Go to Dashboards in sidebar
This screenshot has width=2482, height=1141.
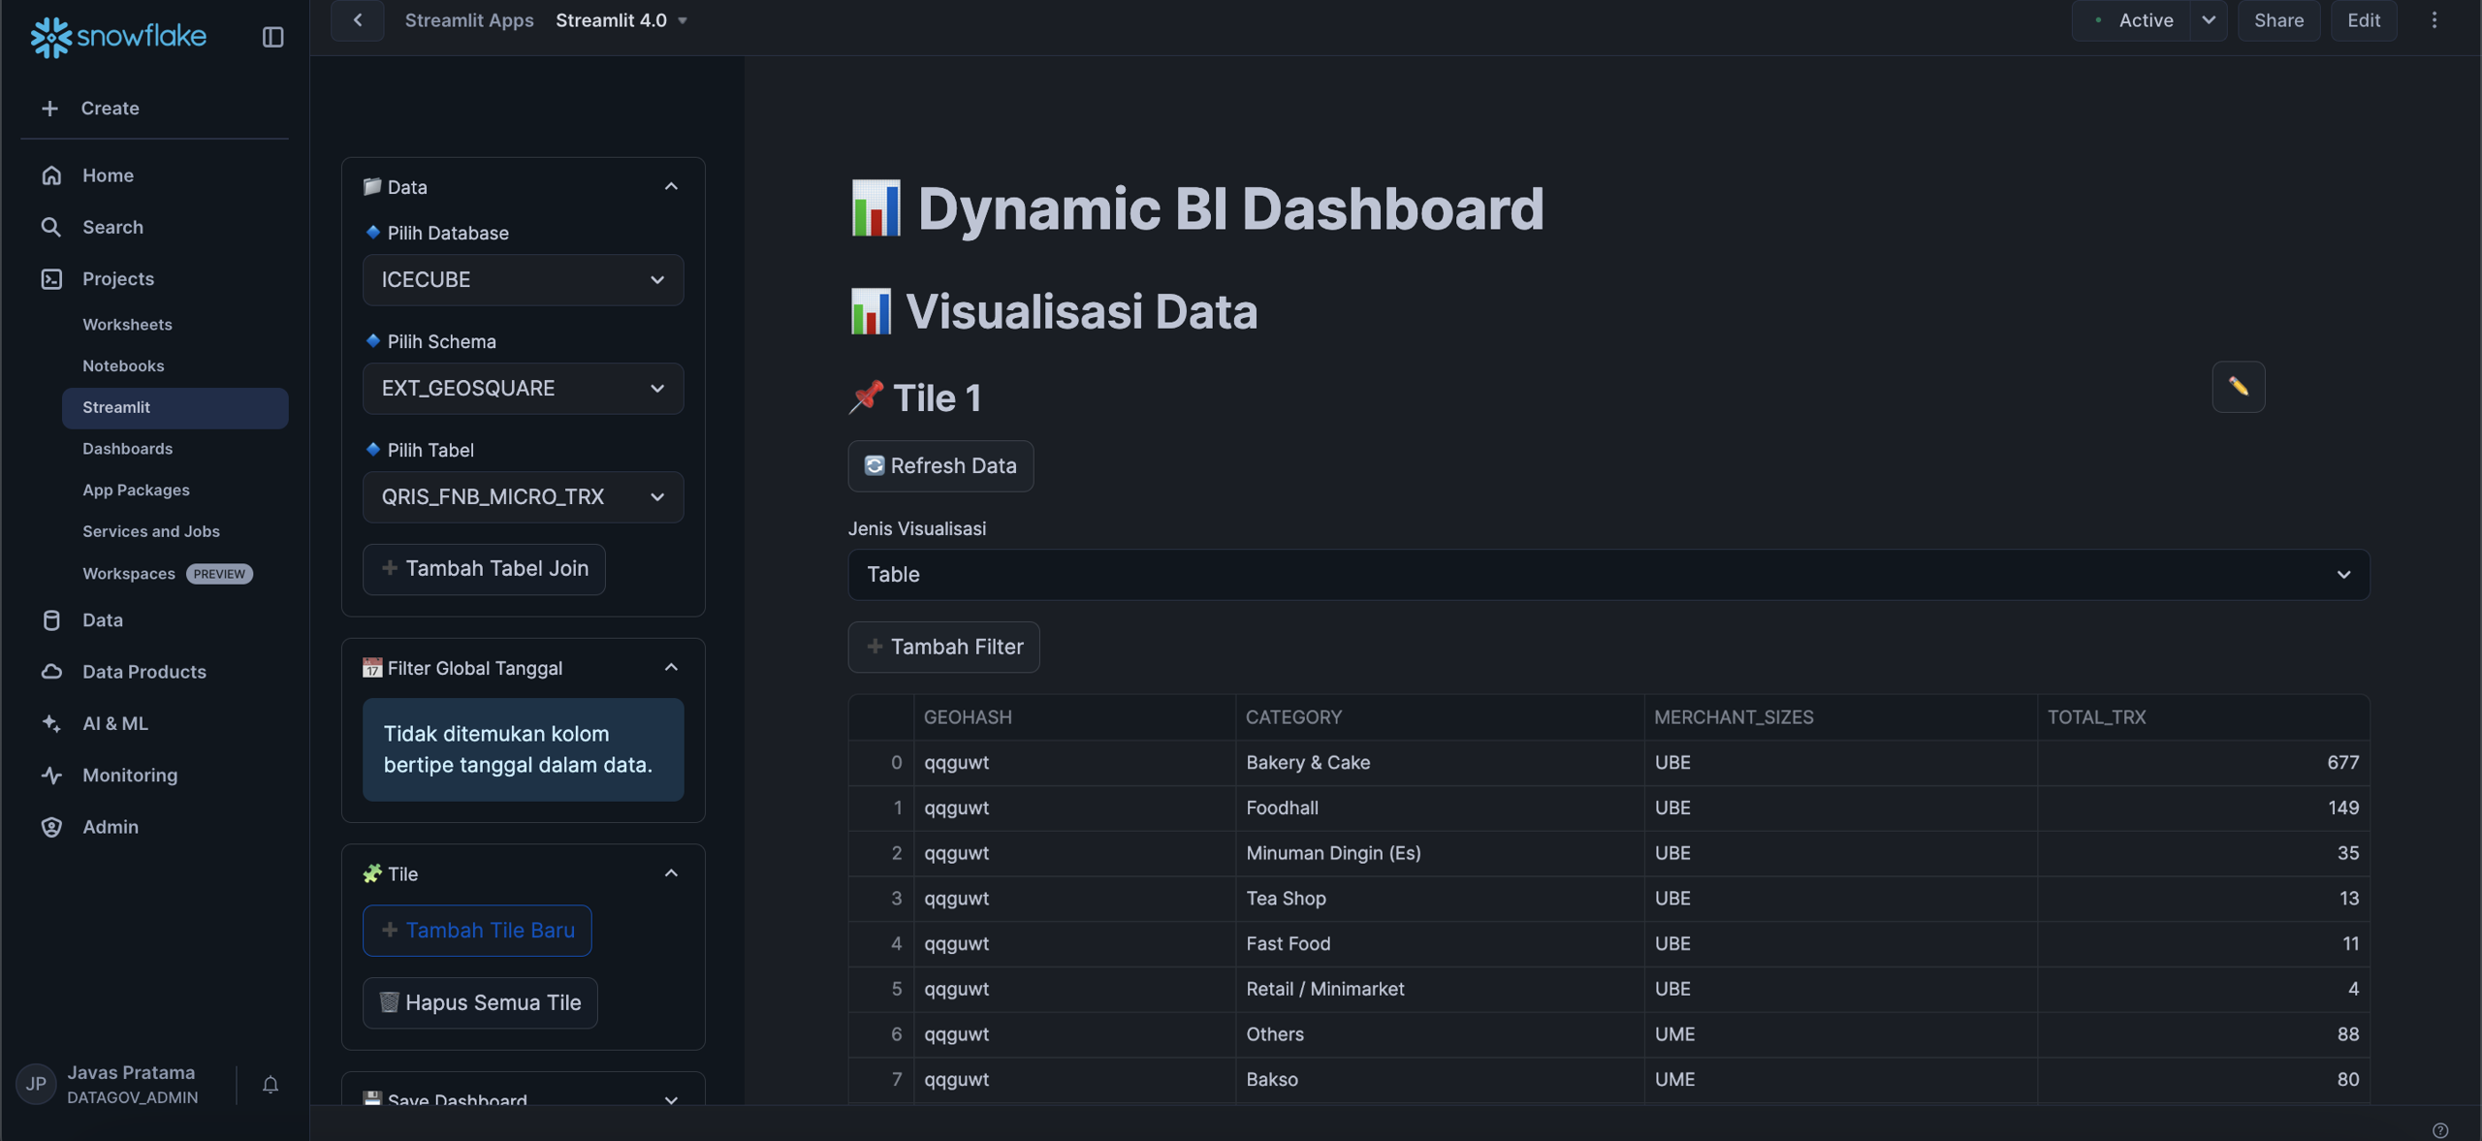click(127, 449)
